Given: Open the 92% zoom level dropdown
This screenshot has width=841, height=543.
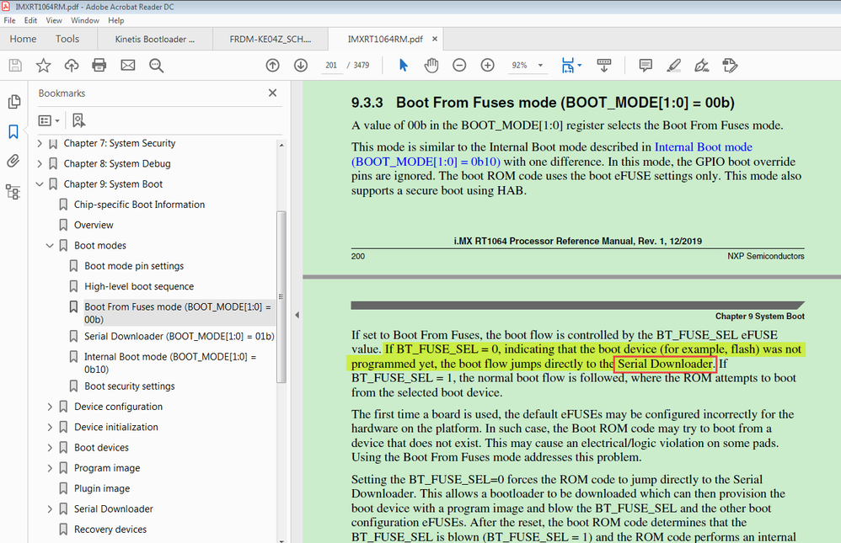Looking at the screenshot, I should (x=540, y=66).
